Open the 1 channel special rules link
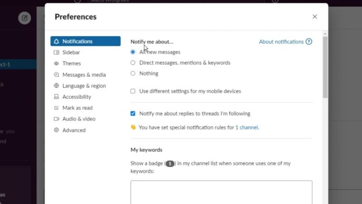 pyautogui.click(x=247, y=127)
